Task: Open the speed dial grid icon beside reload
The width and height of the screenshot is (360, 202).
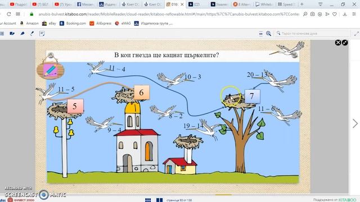Action: (18, 14)
